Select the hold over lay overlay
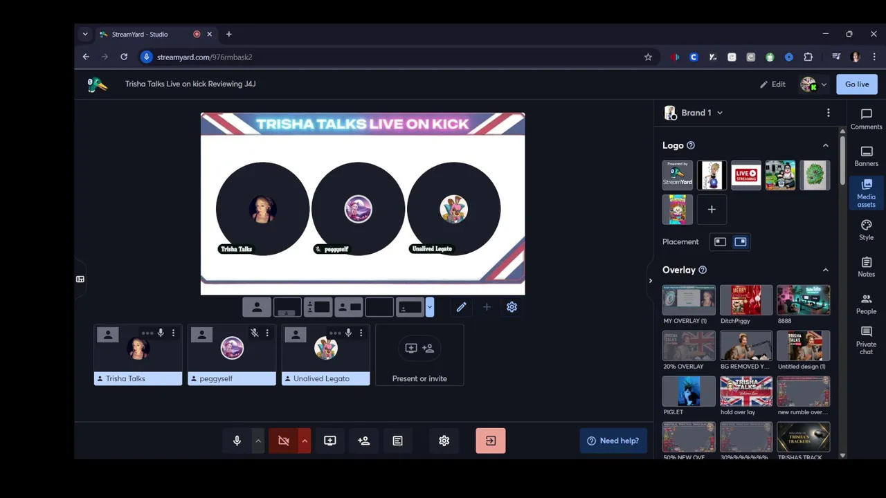The height and width of the screenshot is (498, 886). click(746, 391)
